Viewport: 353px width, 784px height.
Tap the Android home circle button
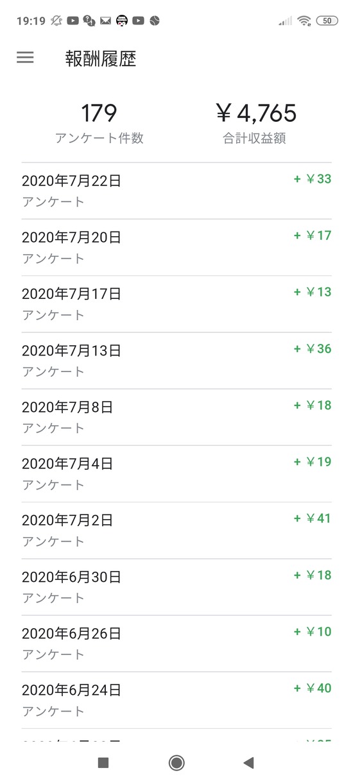click(176, 762)
